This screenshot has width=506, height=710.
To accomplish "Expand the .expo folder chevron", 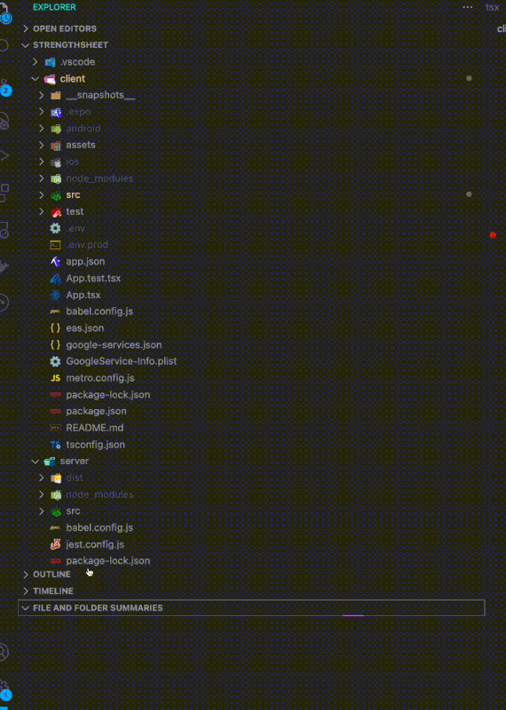I will pos(42,112).
